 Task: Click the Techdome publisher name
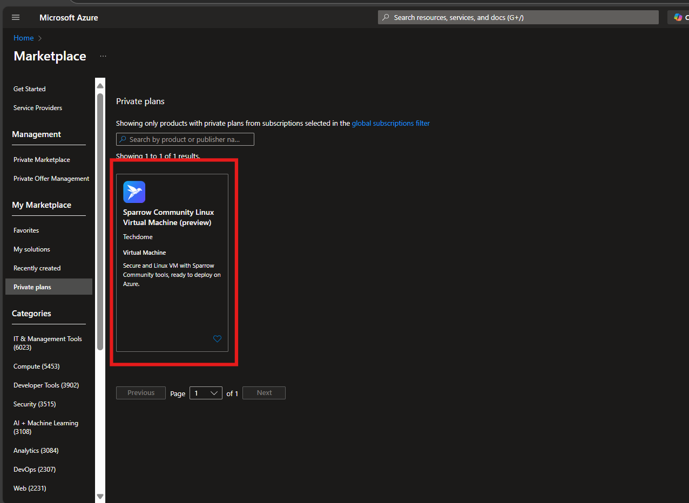tap(138, 237)
